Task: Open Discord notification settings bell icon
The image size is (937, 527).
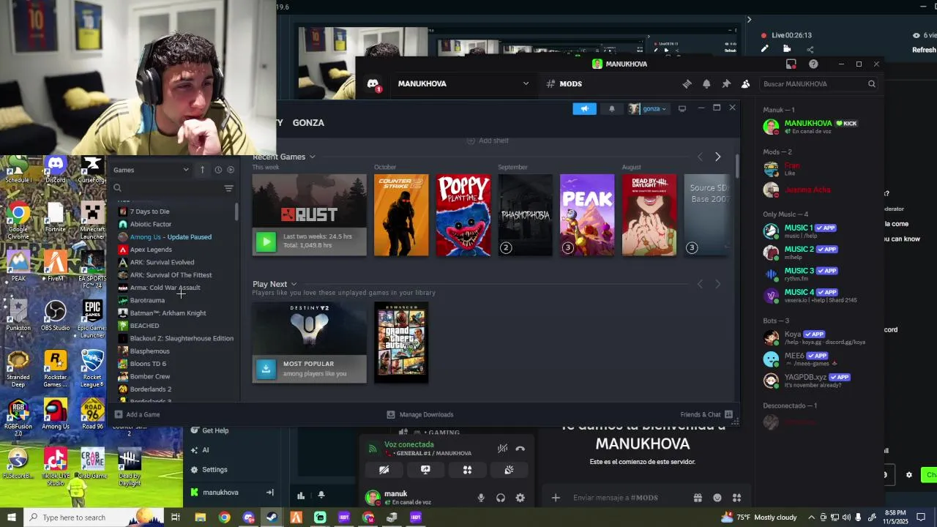Action: pyautogui.click(x=706, y=84)
